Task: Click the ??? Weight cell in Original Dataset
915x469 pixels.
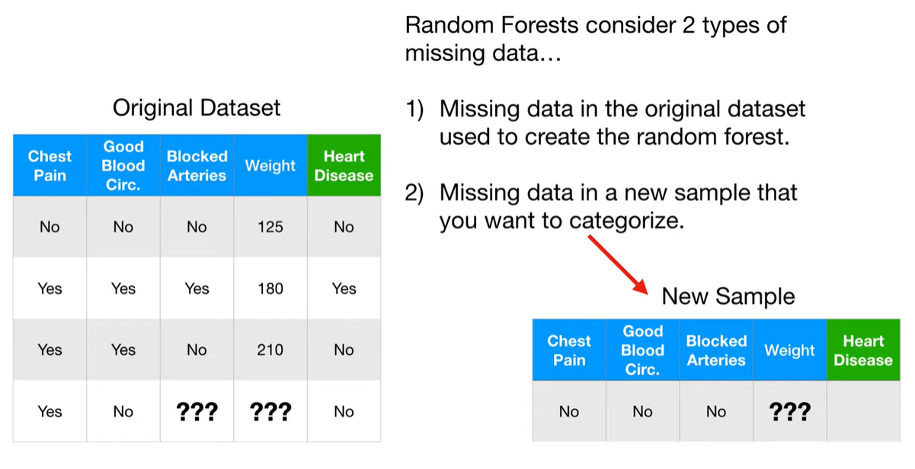Action: 270,412
